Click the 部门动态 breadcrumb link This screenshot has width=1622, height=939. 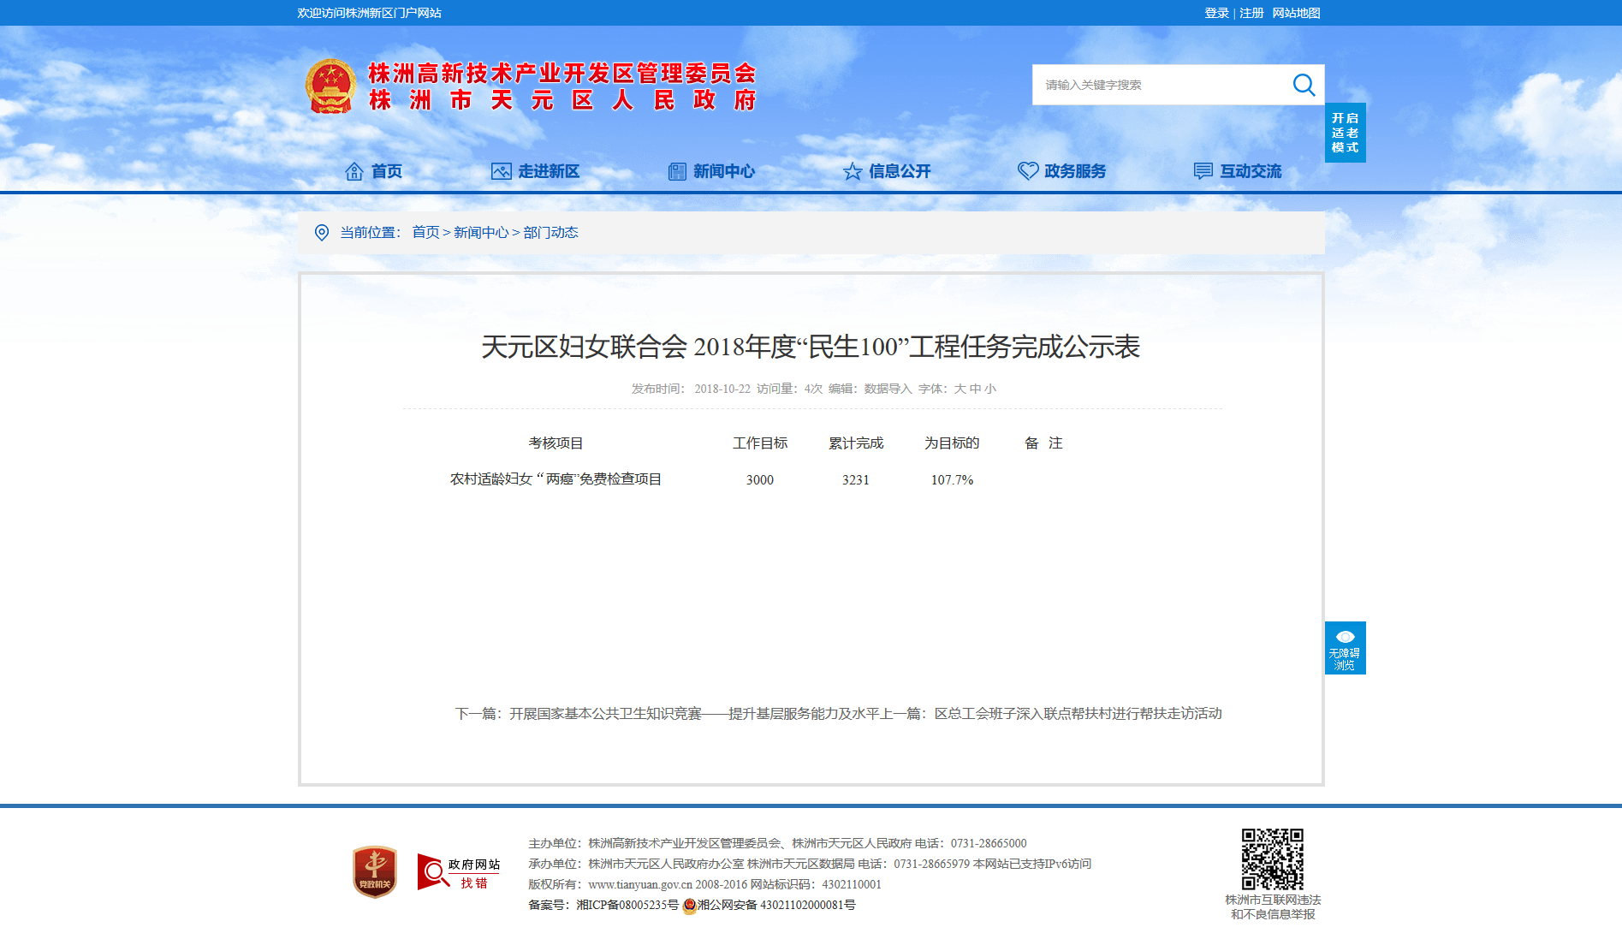tap(550, 233)
